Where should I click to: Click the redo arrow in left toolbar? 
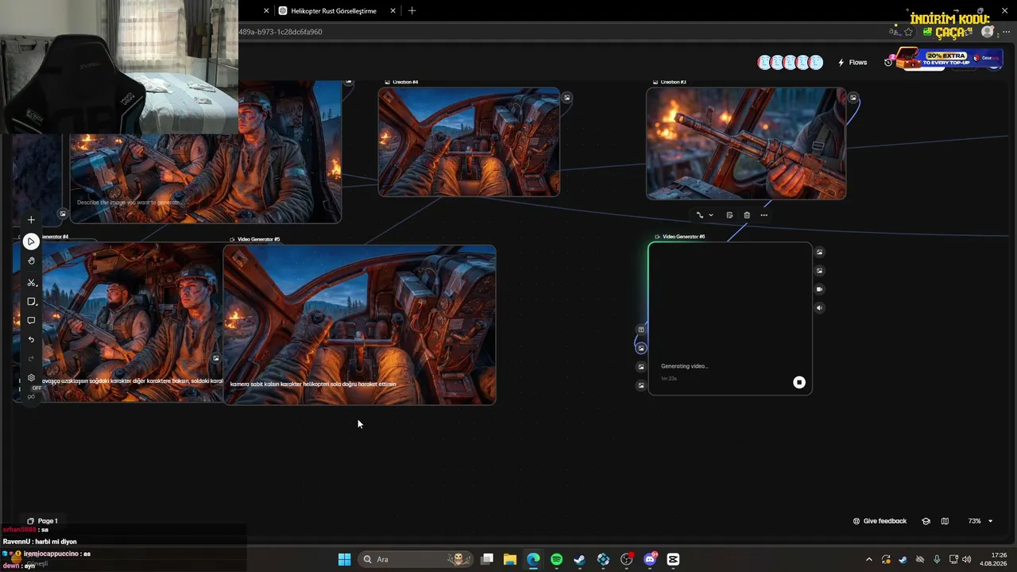(31, 359)
